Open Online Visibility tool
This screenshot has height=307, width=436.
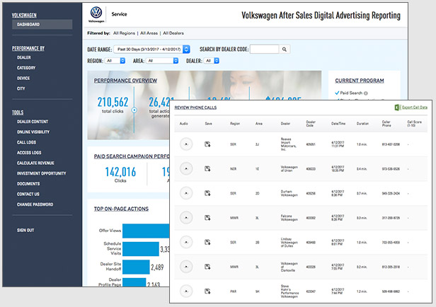(x=33, y=132)
